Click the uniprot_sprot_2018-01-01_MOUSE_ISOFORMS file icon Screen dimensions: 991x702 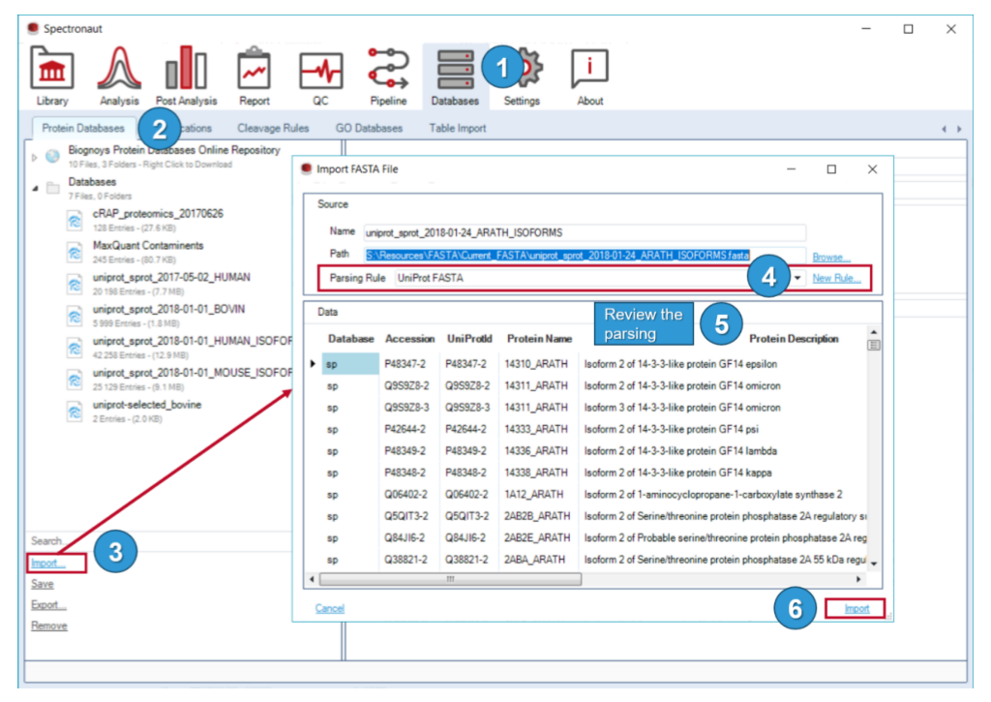tap(75, 380)
